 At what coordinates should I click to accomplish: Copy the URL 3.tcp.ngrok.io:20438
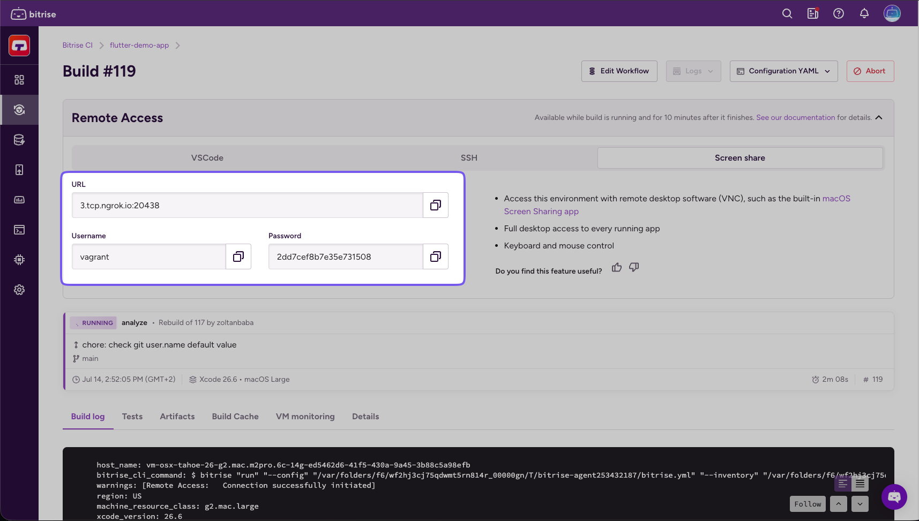coord(436,205)
